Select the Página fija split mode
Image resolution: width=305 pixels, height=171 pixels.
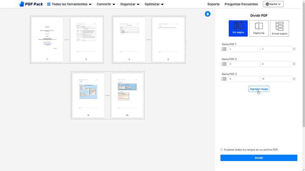coord(259,28)
